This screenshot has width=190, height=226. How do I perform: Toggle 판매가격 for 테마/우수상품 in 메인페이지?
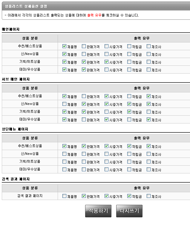tap(84, 70)
